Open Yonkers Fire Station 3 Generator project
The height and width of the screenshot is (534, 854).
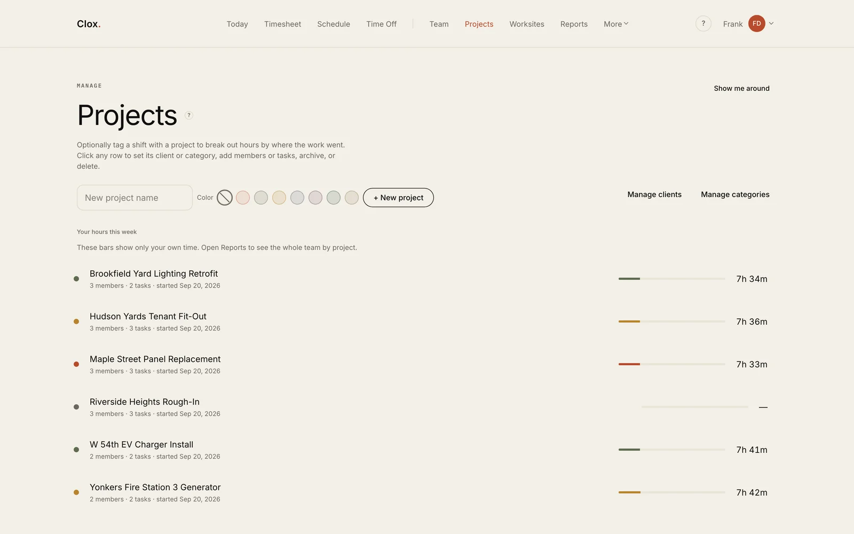422,492
